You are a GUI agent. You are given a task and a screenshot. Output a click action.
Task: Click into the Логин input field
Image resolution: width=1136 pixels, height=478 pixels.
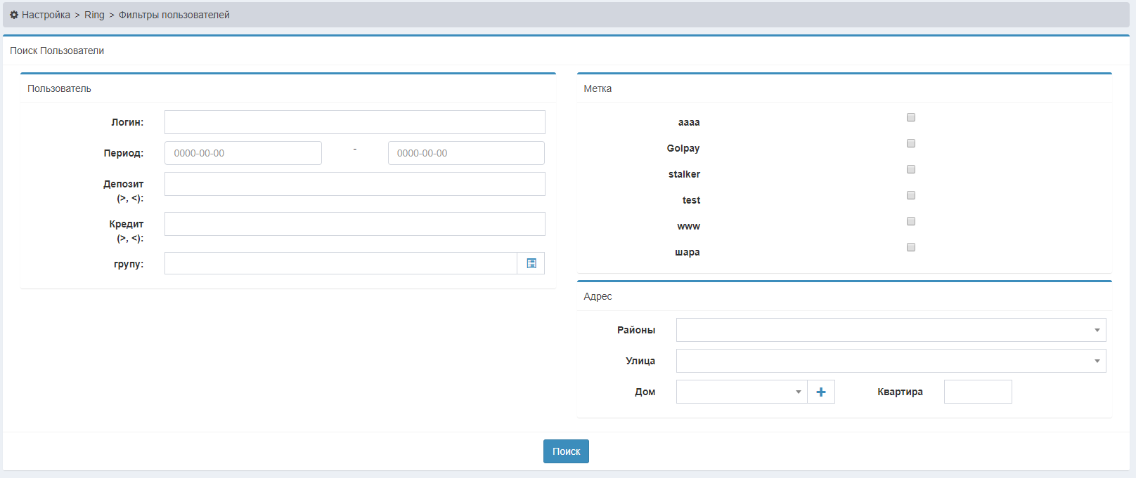click(x=354, y=122)
